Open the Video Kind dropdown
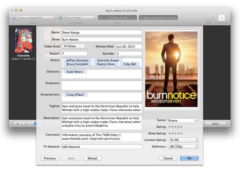The image size is (240, 173). pos(74,46)
